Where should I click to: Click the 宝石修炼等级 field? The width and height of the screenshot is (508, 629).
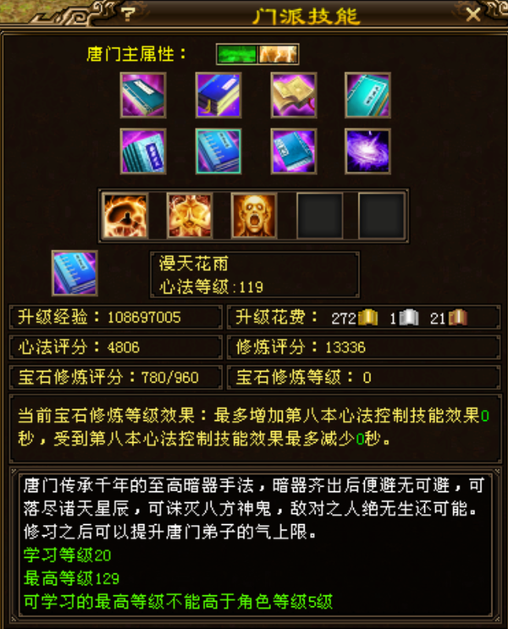(x=363, y=377)
